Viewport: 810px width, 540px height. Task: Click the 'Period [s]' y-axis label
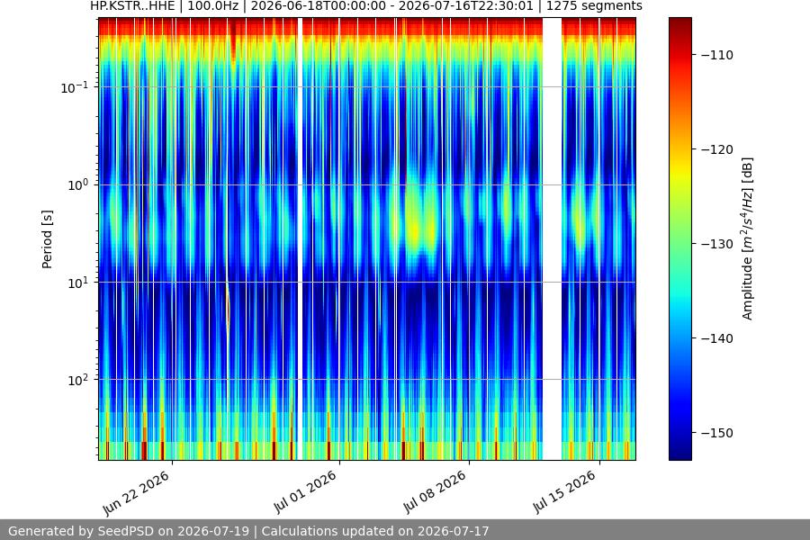[x=47, y=238]
